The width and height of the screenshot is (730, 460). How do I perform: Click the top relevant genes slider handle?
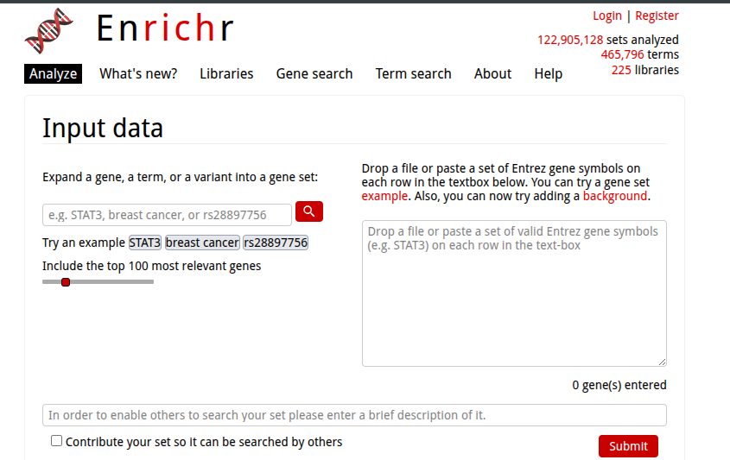click(66, 282)
